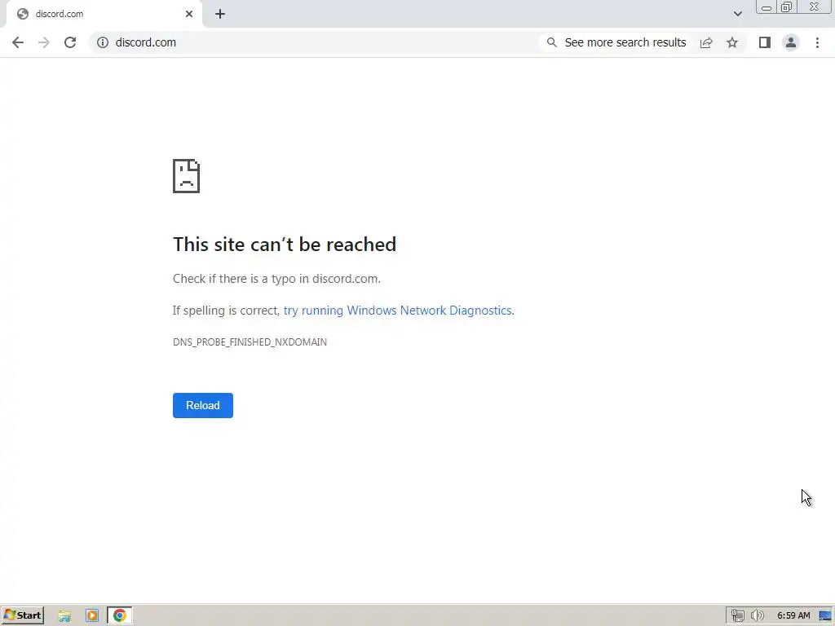835x626 pixels.
Task: Select the DNS_PROBE_FINISHED_NXDOMAIN error text
Action: click(x=250, y=342)
